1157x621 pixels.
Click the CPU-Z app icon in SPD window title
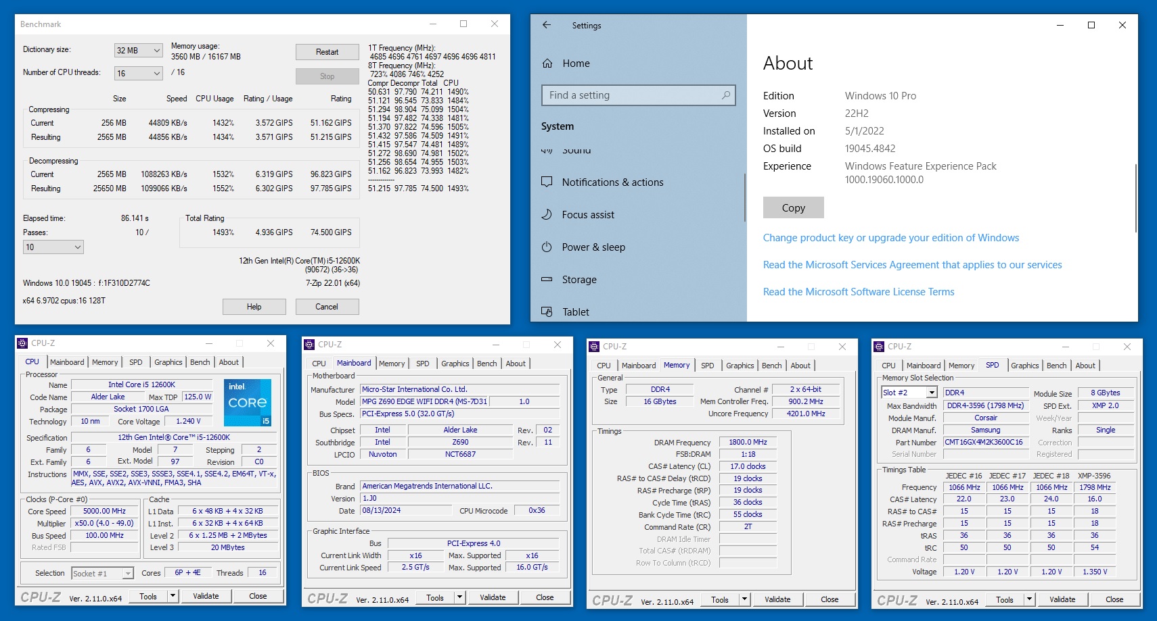point(879,347)
